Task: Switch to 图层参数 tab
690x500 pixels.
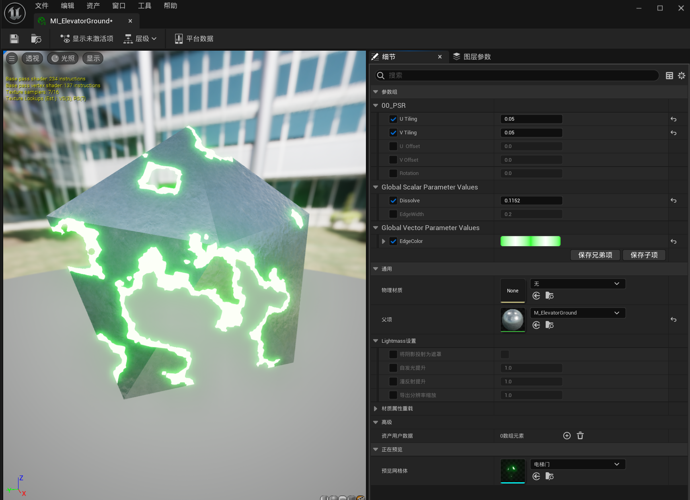Action: click(x=472, y=57)
